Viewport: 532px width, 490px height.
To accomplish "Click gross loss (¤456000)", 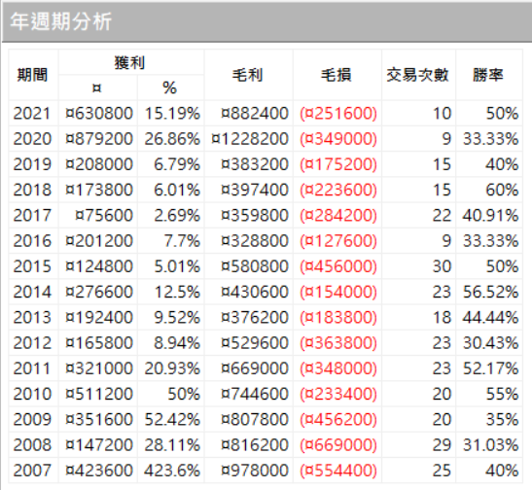I will [338, 266].
